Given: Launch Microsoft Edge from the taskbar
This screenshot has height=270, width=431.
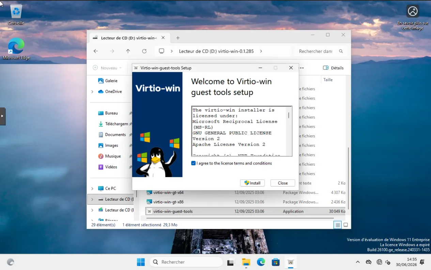Looking at the screenshot, I should coord(261,262).
